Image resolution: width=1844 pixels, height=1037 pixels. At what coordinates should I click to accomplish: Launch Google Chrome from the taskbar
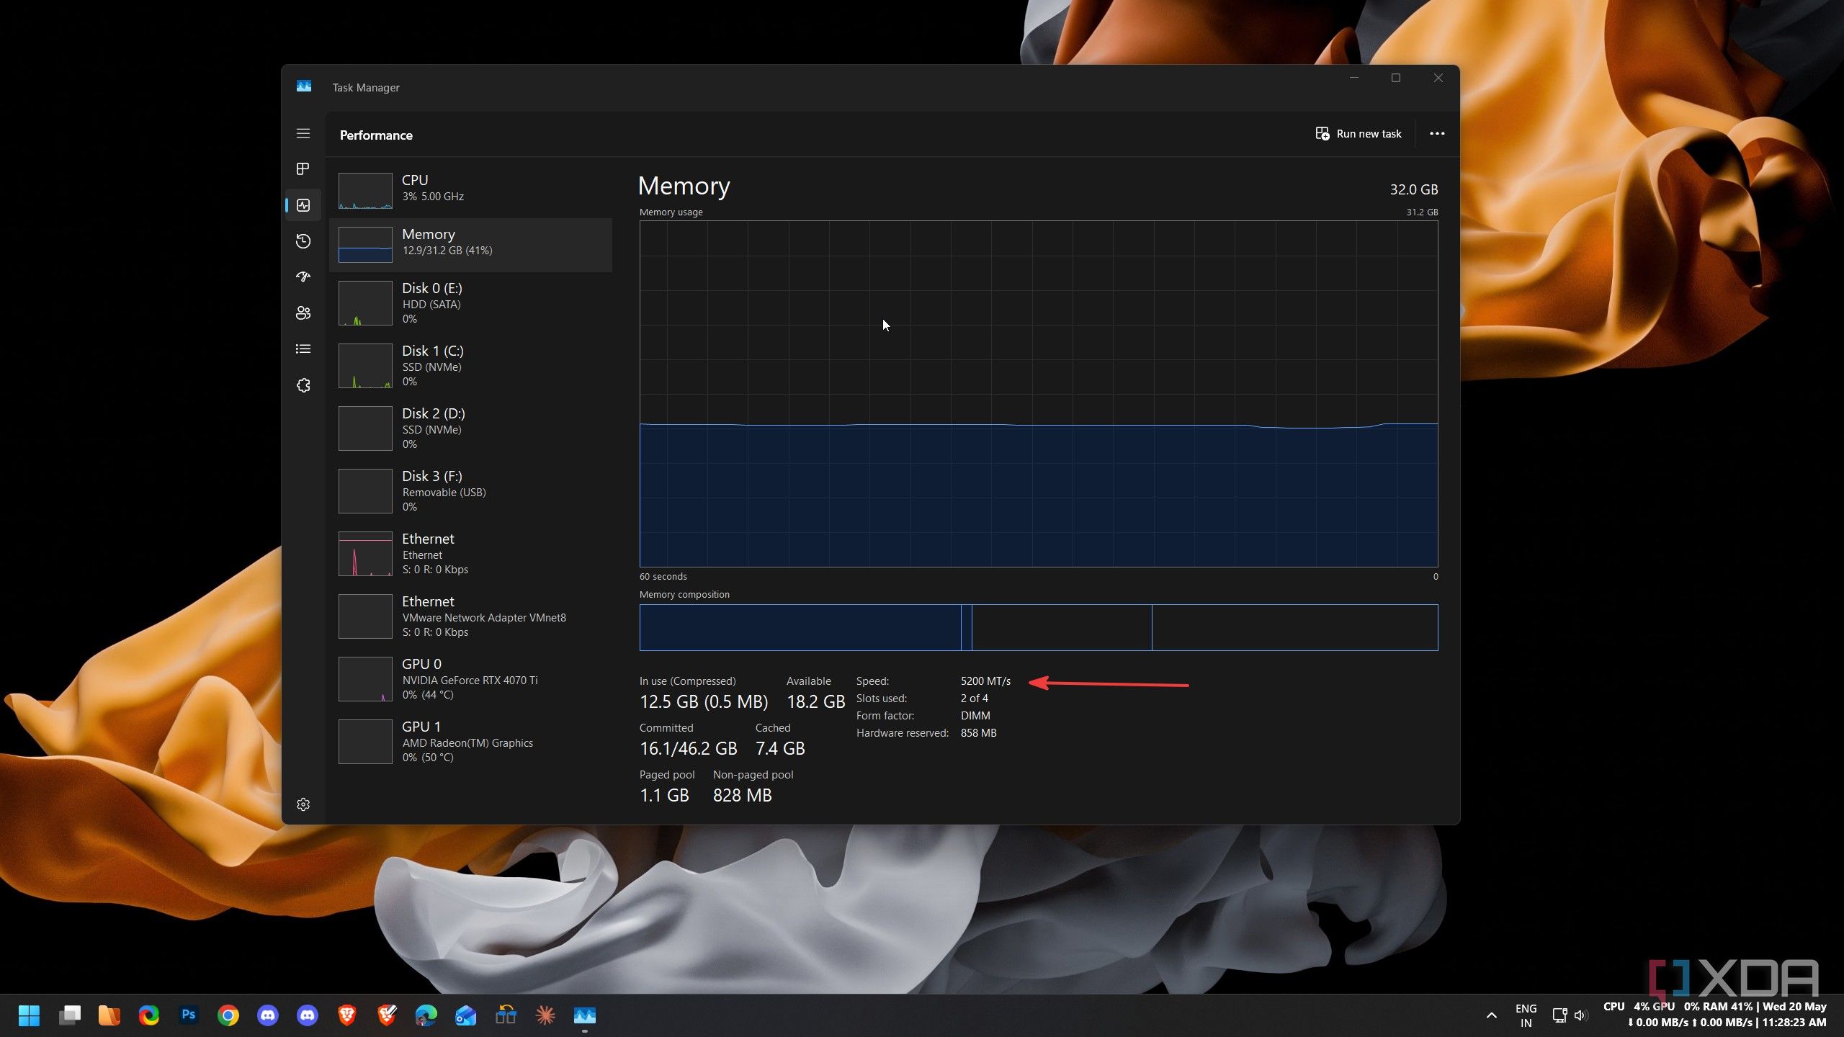point(228,1015)
